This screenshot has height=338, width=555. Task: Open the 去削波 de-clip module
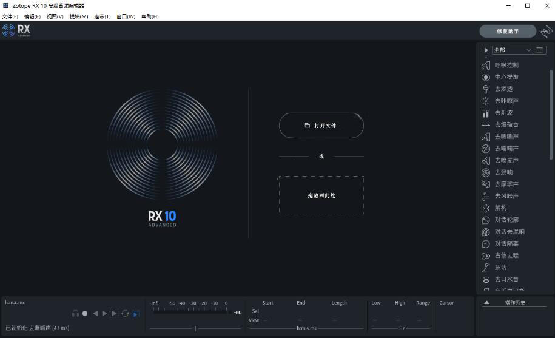coord(503,113)
